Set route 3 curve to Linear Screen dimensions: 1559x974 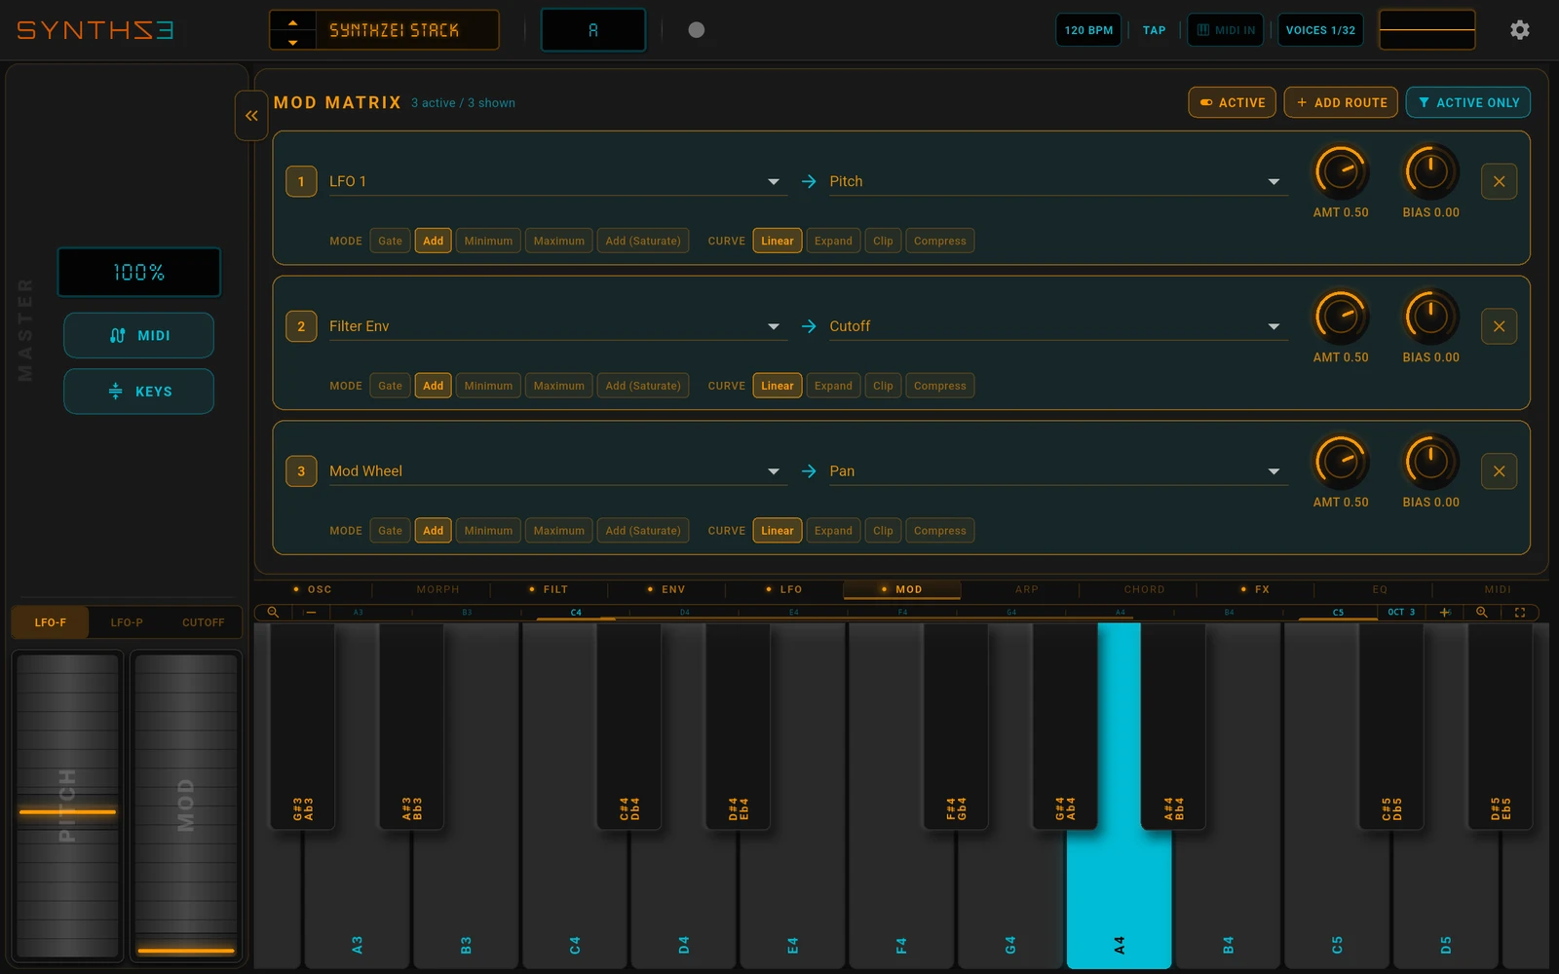778,531
